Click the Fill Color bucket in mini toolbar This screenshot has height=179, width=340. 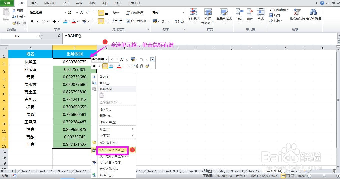click(111, 66)
